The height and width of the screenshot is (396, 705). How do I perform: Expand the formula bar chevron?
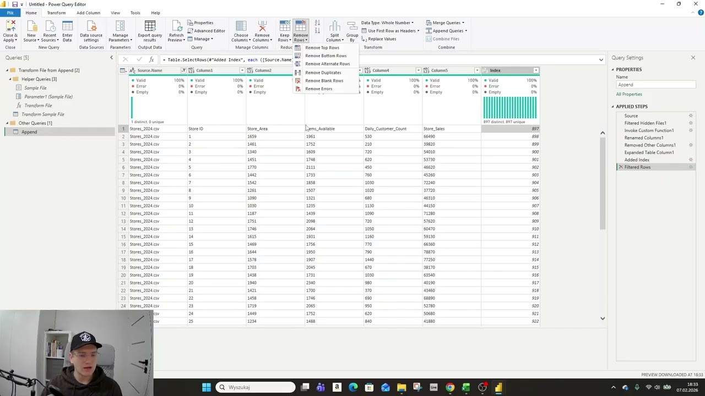coord(601,59)
